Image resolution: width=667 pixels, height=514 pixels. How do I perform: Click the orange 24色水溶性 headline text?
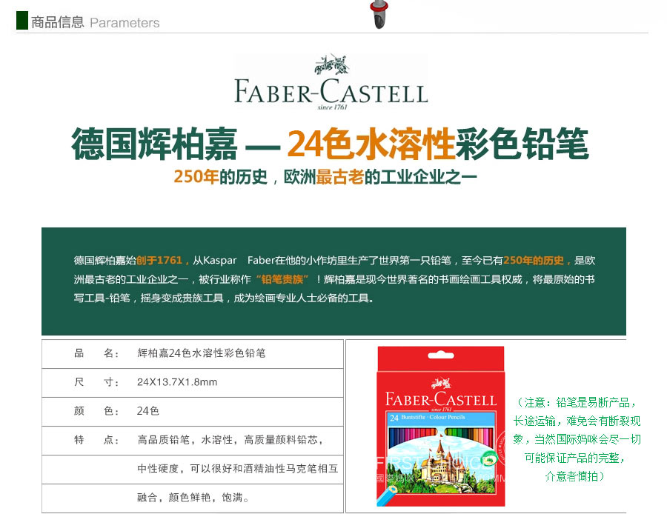pyautogui.click(x=371, y=144)
